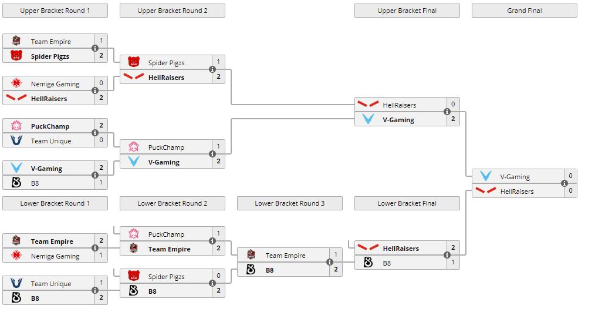Select the Upper Bracket Round 1 header

(55, 11)
